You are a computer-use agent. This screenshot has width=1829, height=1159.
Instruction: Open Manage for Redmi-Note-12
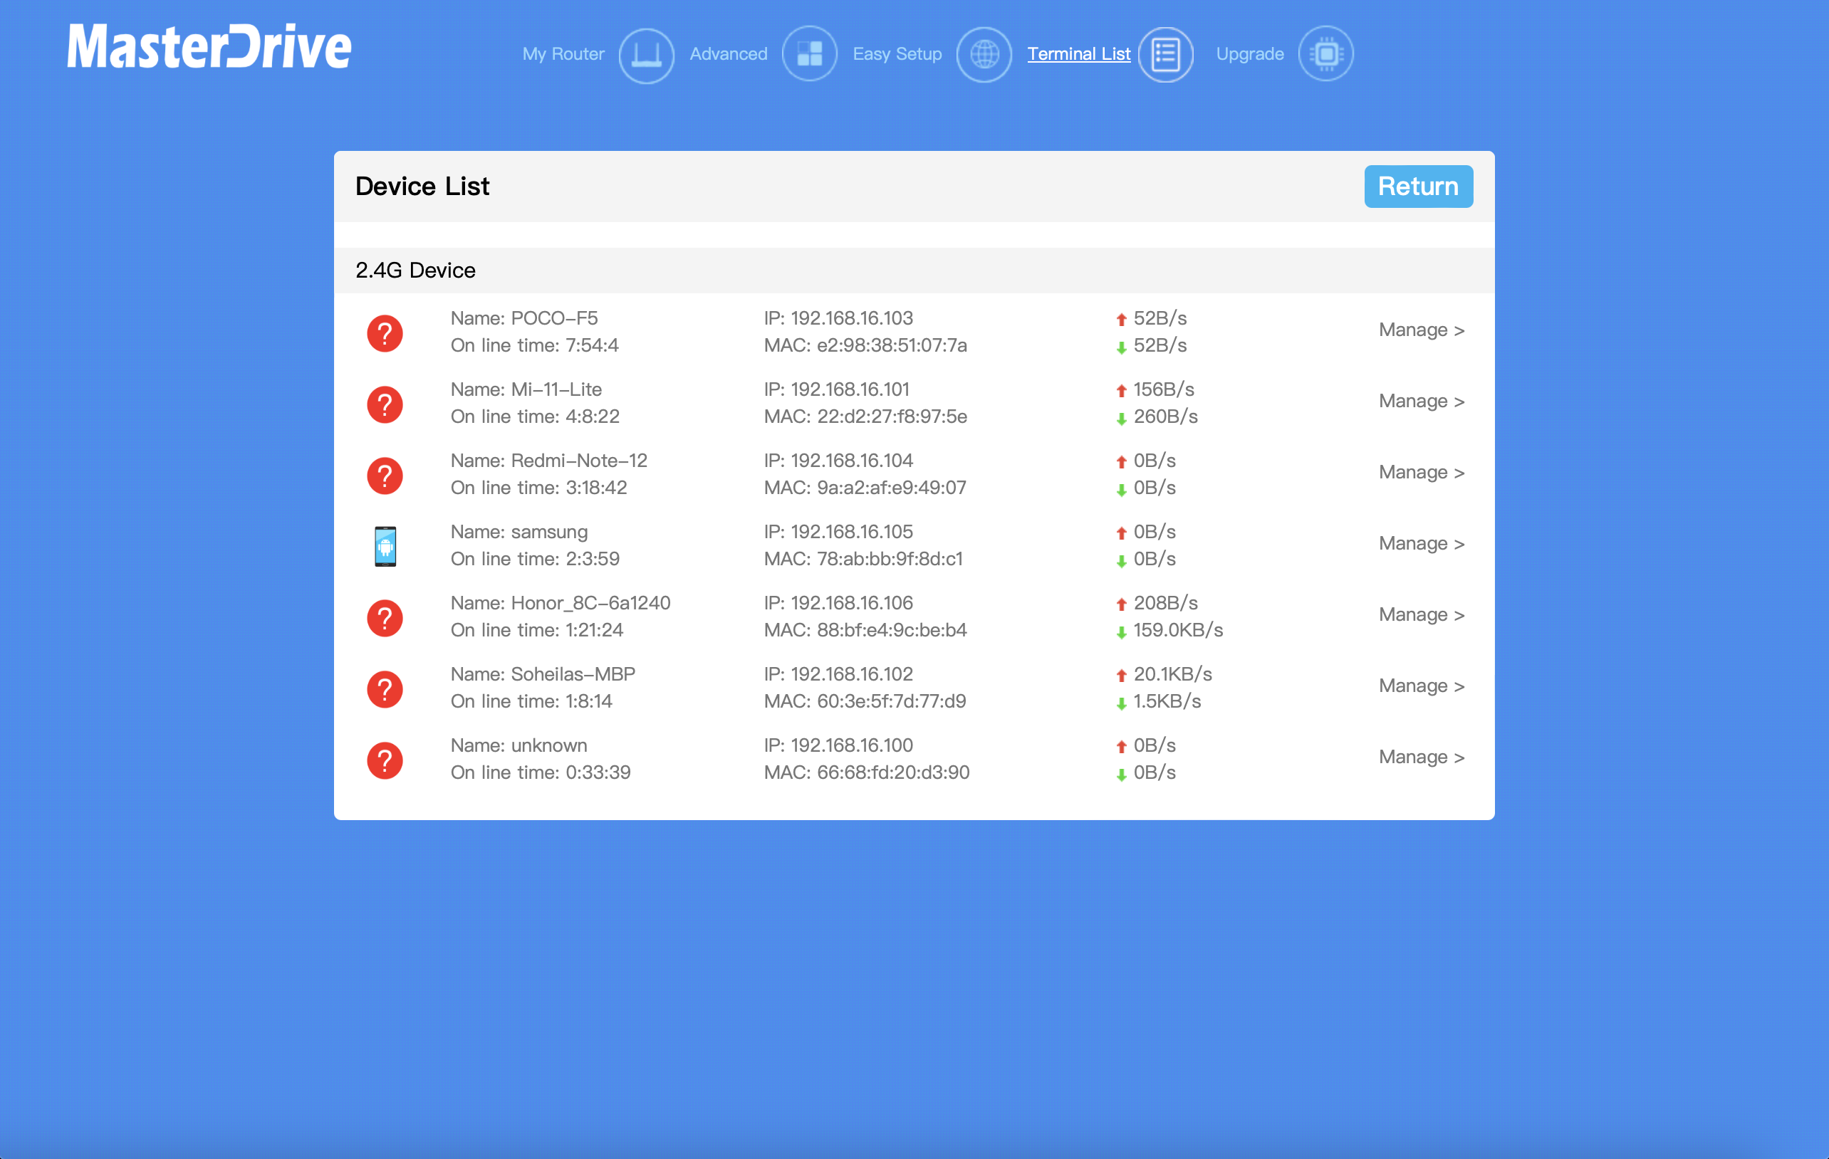point(1421,472)
